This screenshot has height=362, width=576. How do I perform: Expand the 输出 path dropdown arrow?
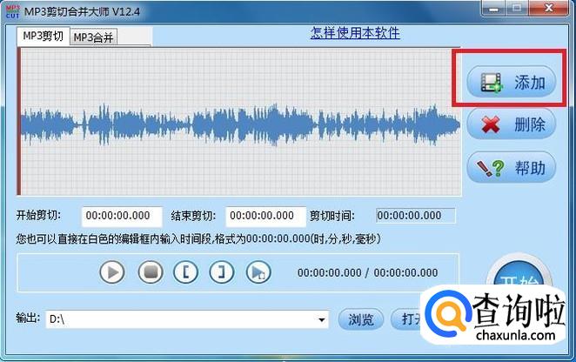tap(321, 319)
